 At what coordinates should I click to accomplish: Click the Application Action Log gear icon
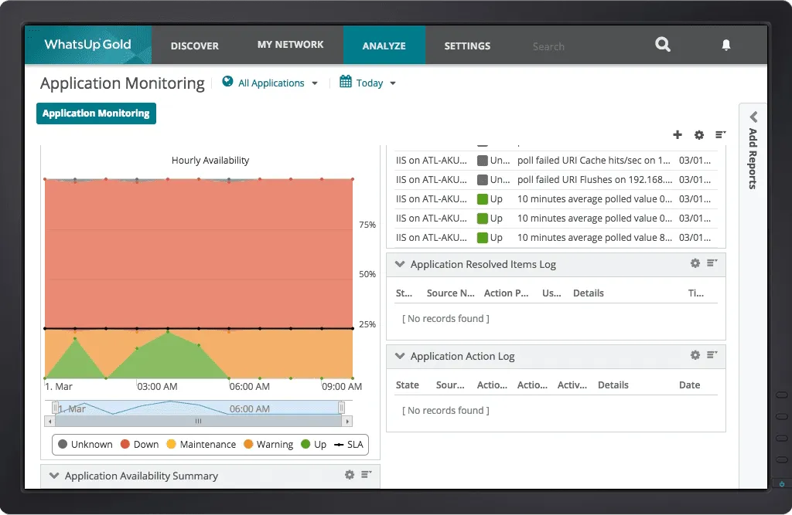click(695, 355)
